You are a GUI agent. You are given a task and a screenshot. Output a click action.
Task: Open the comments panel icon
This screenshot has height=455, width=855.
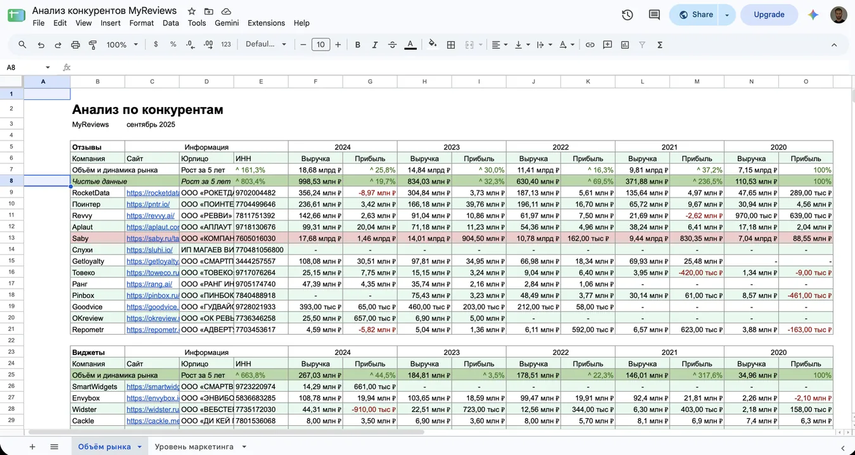click(654, 15)
